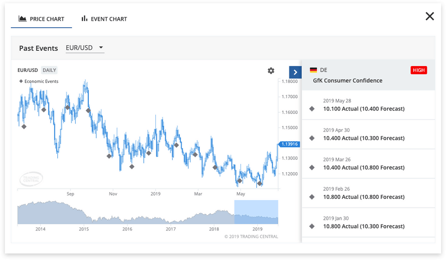Click the red HIGH impact badge
Image resolution: width=446 pixels, height=260 pixels.
tap(419, 70)
